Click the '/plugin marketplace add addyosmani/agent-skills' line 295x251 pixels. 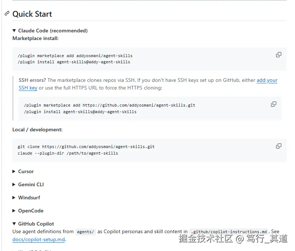point(75,56)
